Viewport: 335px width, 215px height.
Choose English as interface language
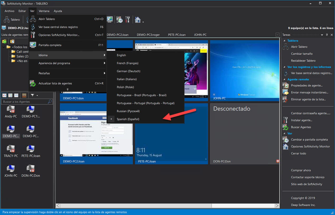click(121, 55)
